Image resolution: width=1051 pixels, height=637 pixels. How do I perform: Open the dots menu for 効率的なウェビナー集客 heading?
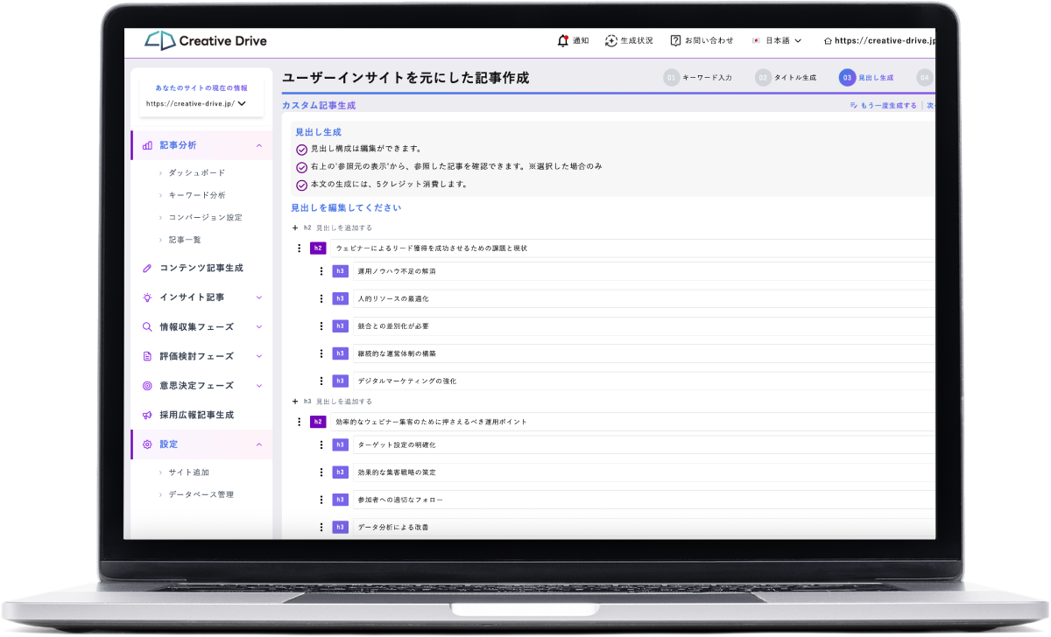[x=300, y=422]
